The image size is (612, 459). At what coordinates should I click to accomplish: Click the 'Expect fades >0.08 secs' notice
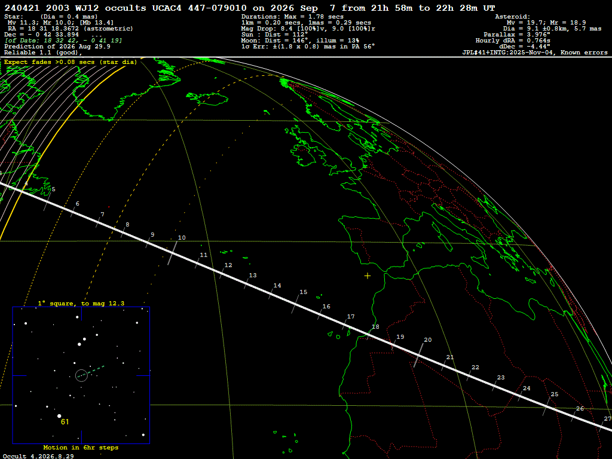[x=71, y=62]
